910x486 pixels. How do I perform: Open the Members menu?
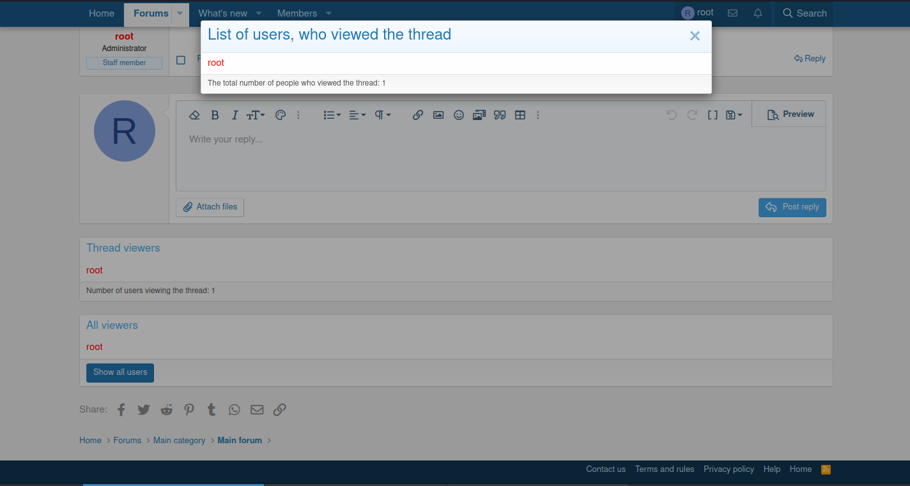point(297,13)
